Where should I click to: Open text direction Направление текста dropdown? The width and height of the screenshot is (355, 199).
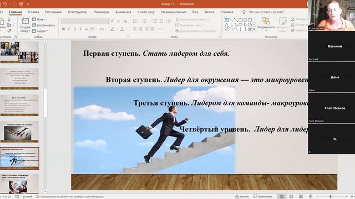(x=192, y=19)
